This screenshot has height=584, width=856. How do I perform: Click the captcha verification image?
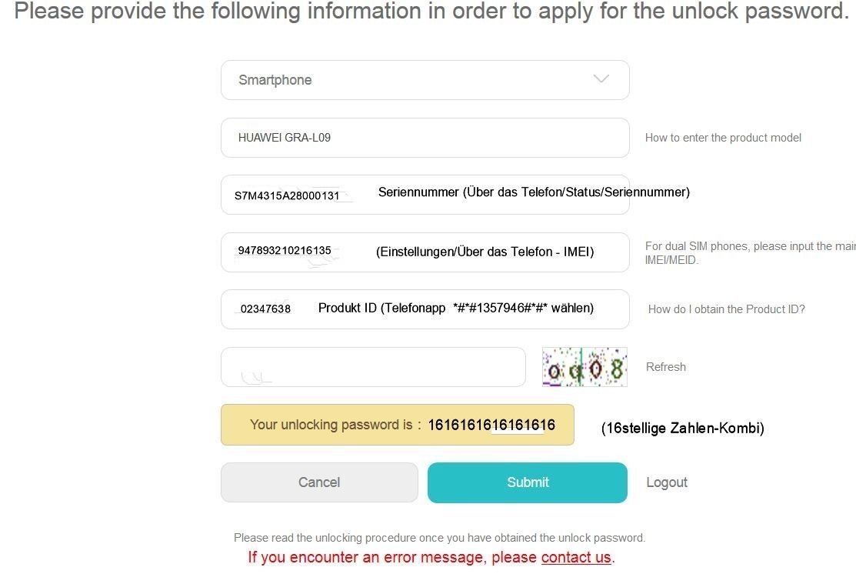coord(585,367)
